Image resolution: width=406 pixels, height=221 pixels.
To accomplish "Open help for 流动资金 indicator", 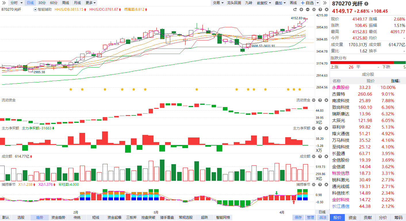I will tap(320, 100).
